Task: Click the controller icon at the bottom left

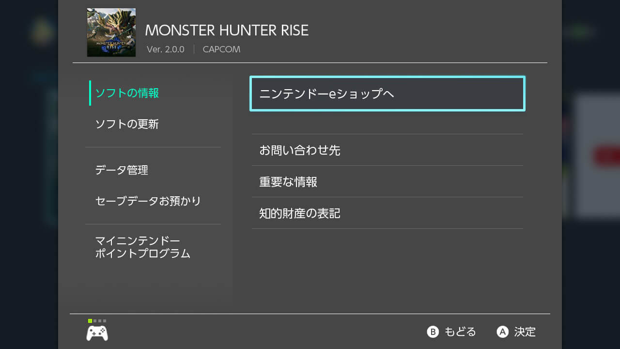Action: coord(97,333)
